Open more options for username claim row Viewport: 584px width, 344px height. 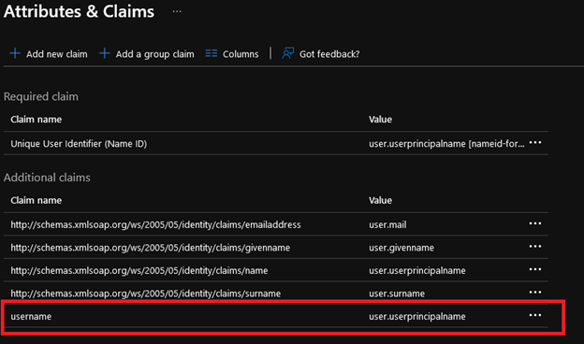click(535, 315)
